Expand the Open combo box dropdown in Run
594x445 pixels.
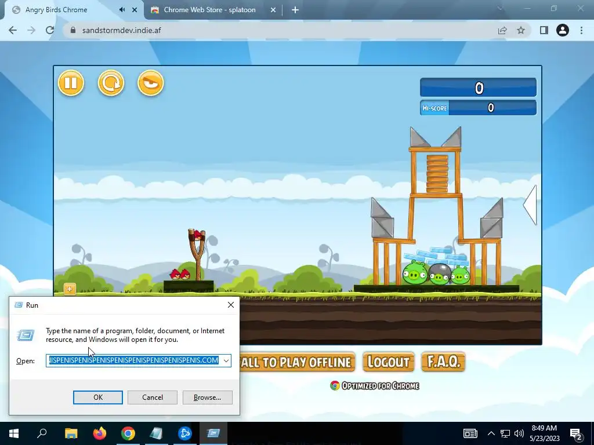pyautogui.click(x=226, y=360)
